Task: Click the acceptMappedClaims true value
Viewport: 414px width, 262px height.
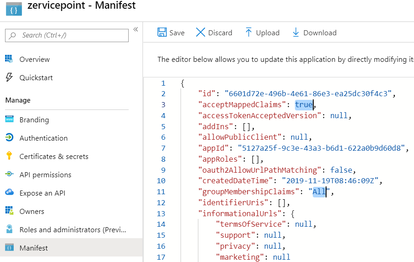Action: [x=304, y=104]
